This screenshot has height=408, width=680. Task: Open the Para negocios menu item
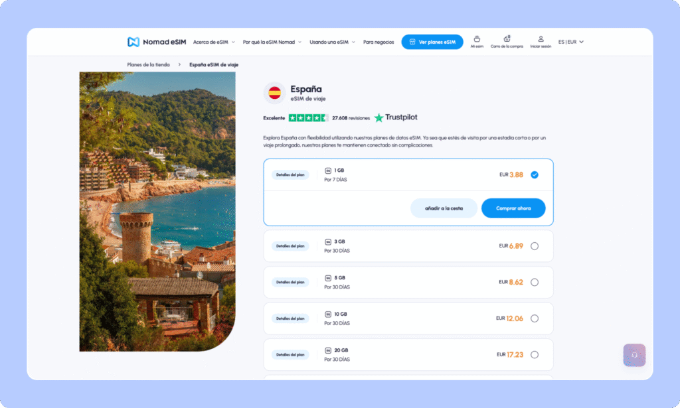pyautogui.click(x=378, y=42)
